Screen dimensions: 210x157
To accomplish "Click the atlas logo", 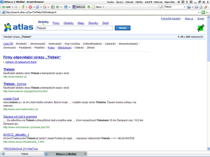I will (18, 27).
